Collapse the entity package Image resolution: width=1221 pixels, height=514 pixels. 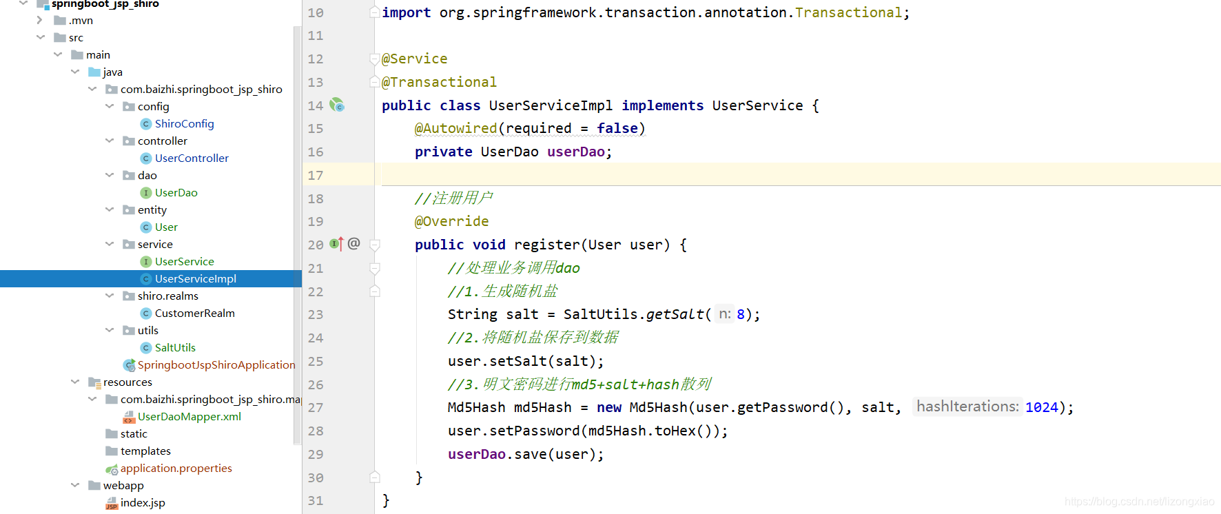(x=110, y=209)
